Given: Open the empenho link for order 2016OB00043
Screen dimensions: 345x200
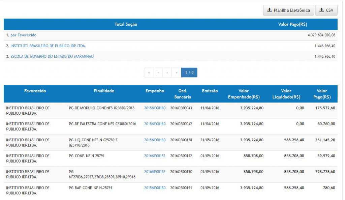Looking at the screenshot, I should click(x=155, y=108).
